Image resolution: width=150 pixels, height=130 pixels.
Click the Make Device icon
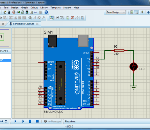35,18
